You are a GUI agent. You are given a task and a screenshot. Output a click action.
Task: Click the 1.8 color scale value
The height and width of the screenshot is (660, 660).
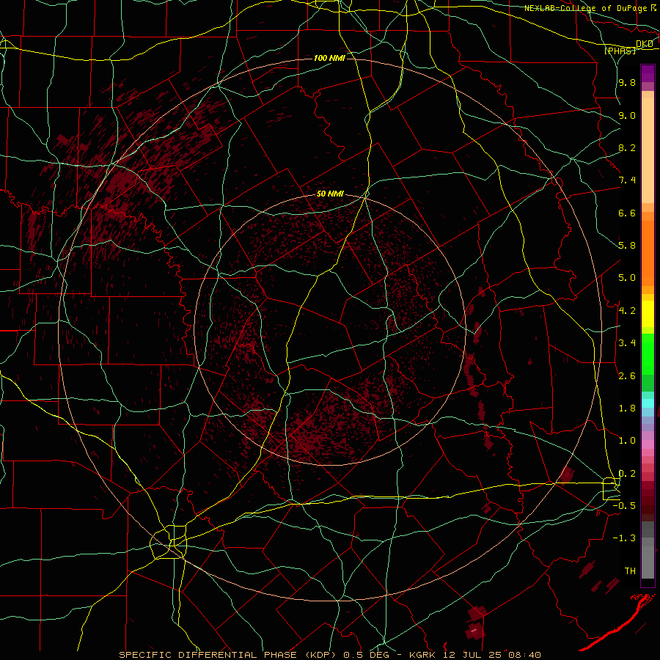coord(627,408)
